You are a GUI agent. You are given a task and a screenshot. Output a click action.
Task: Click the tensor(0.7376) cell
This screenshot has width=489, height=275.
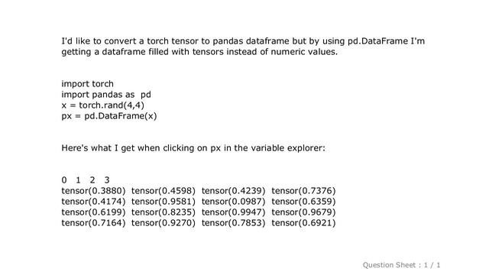click(303, 191)
